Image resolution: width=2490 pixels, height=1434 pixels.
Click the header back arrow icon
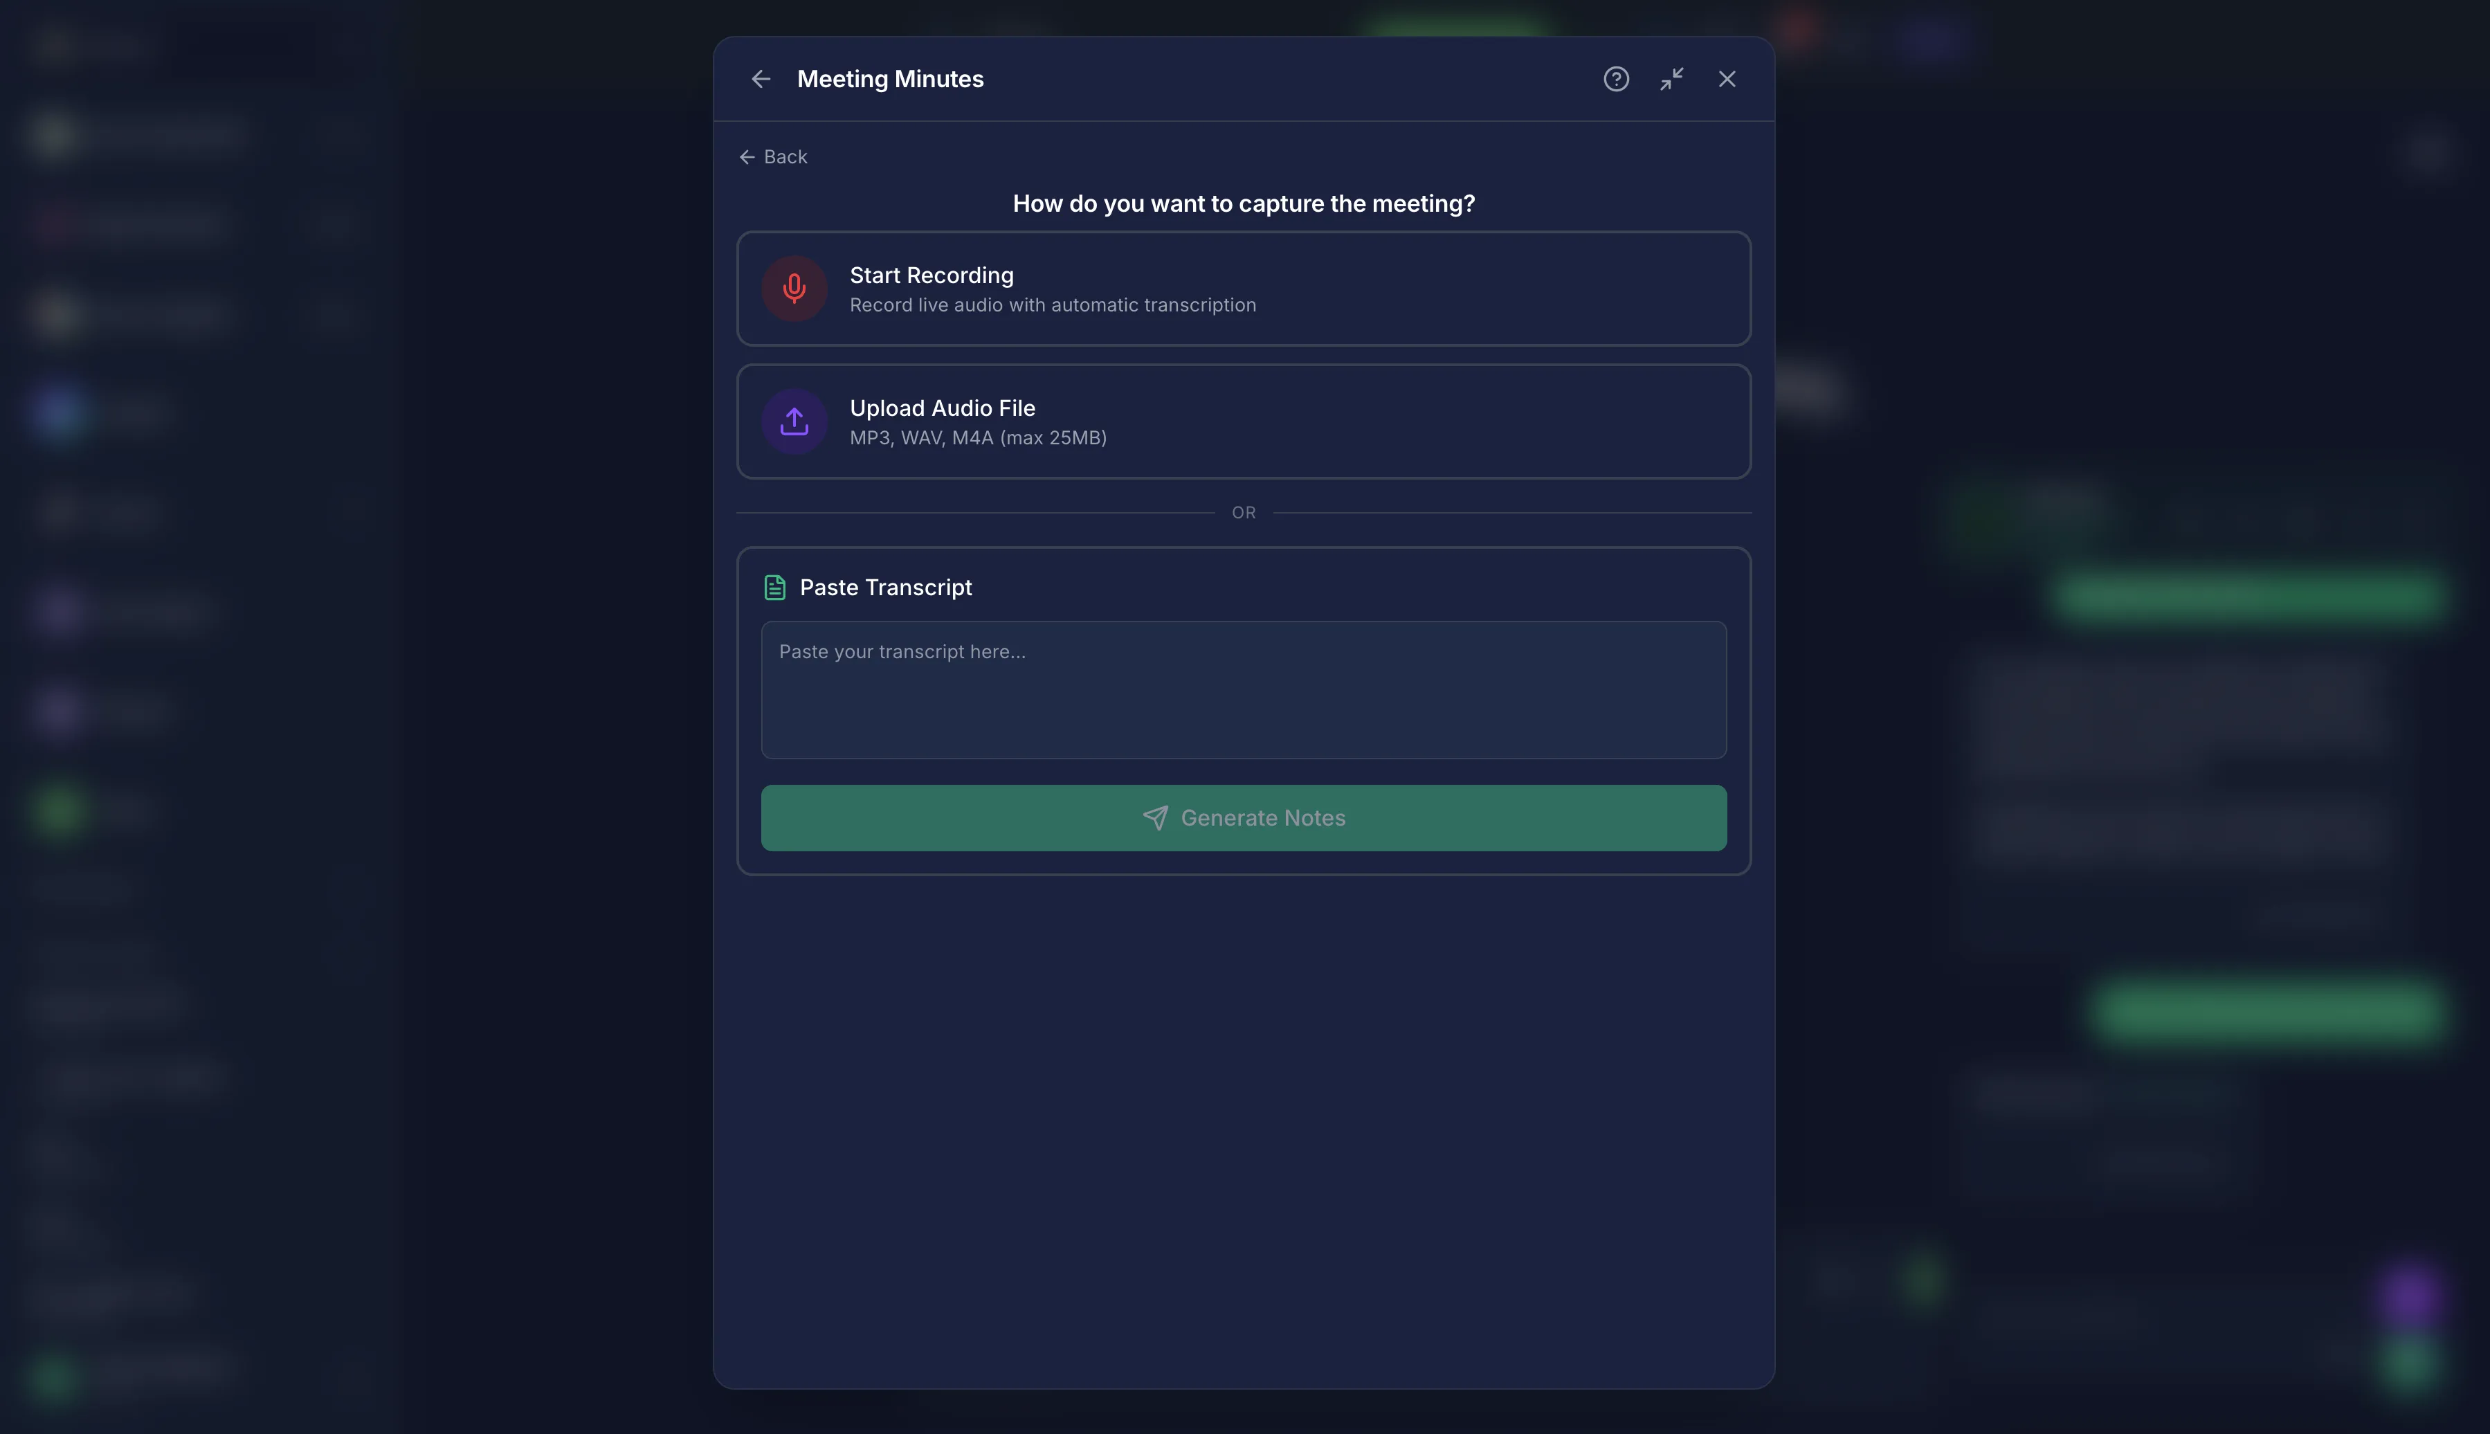click(760, 79)
